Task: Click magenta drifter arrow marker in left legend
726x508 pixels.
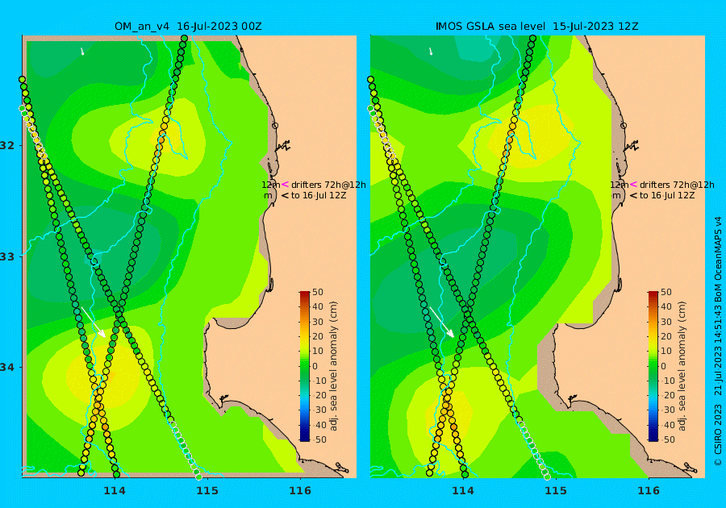Action: 285,184
